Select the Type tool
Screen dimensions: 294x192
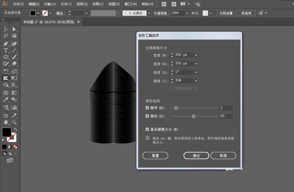coord(6,50)
